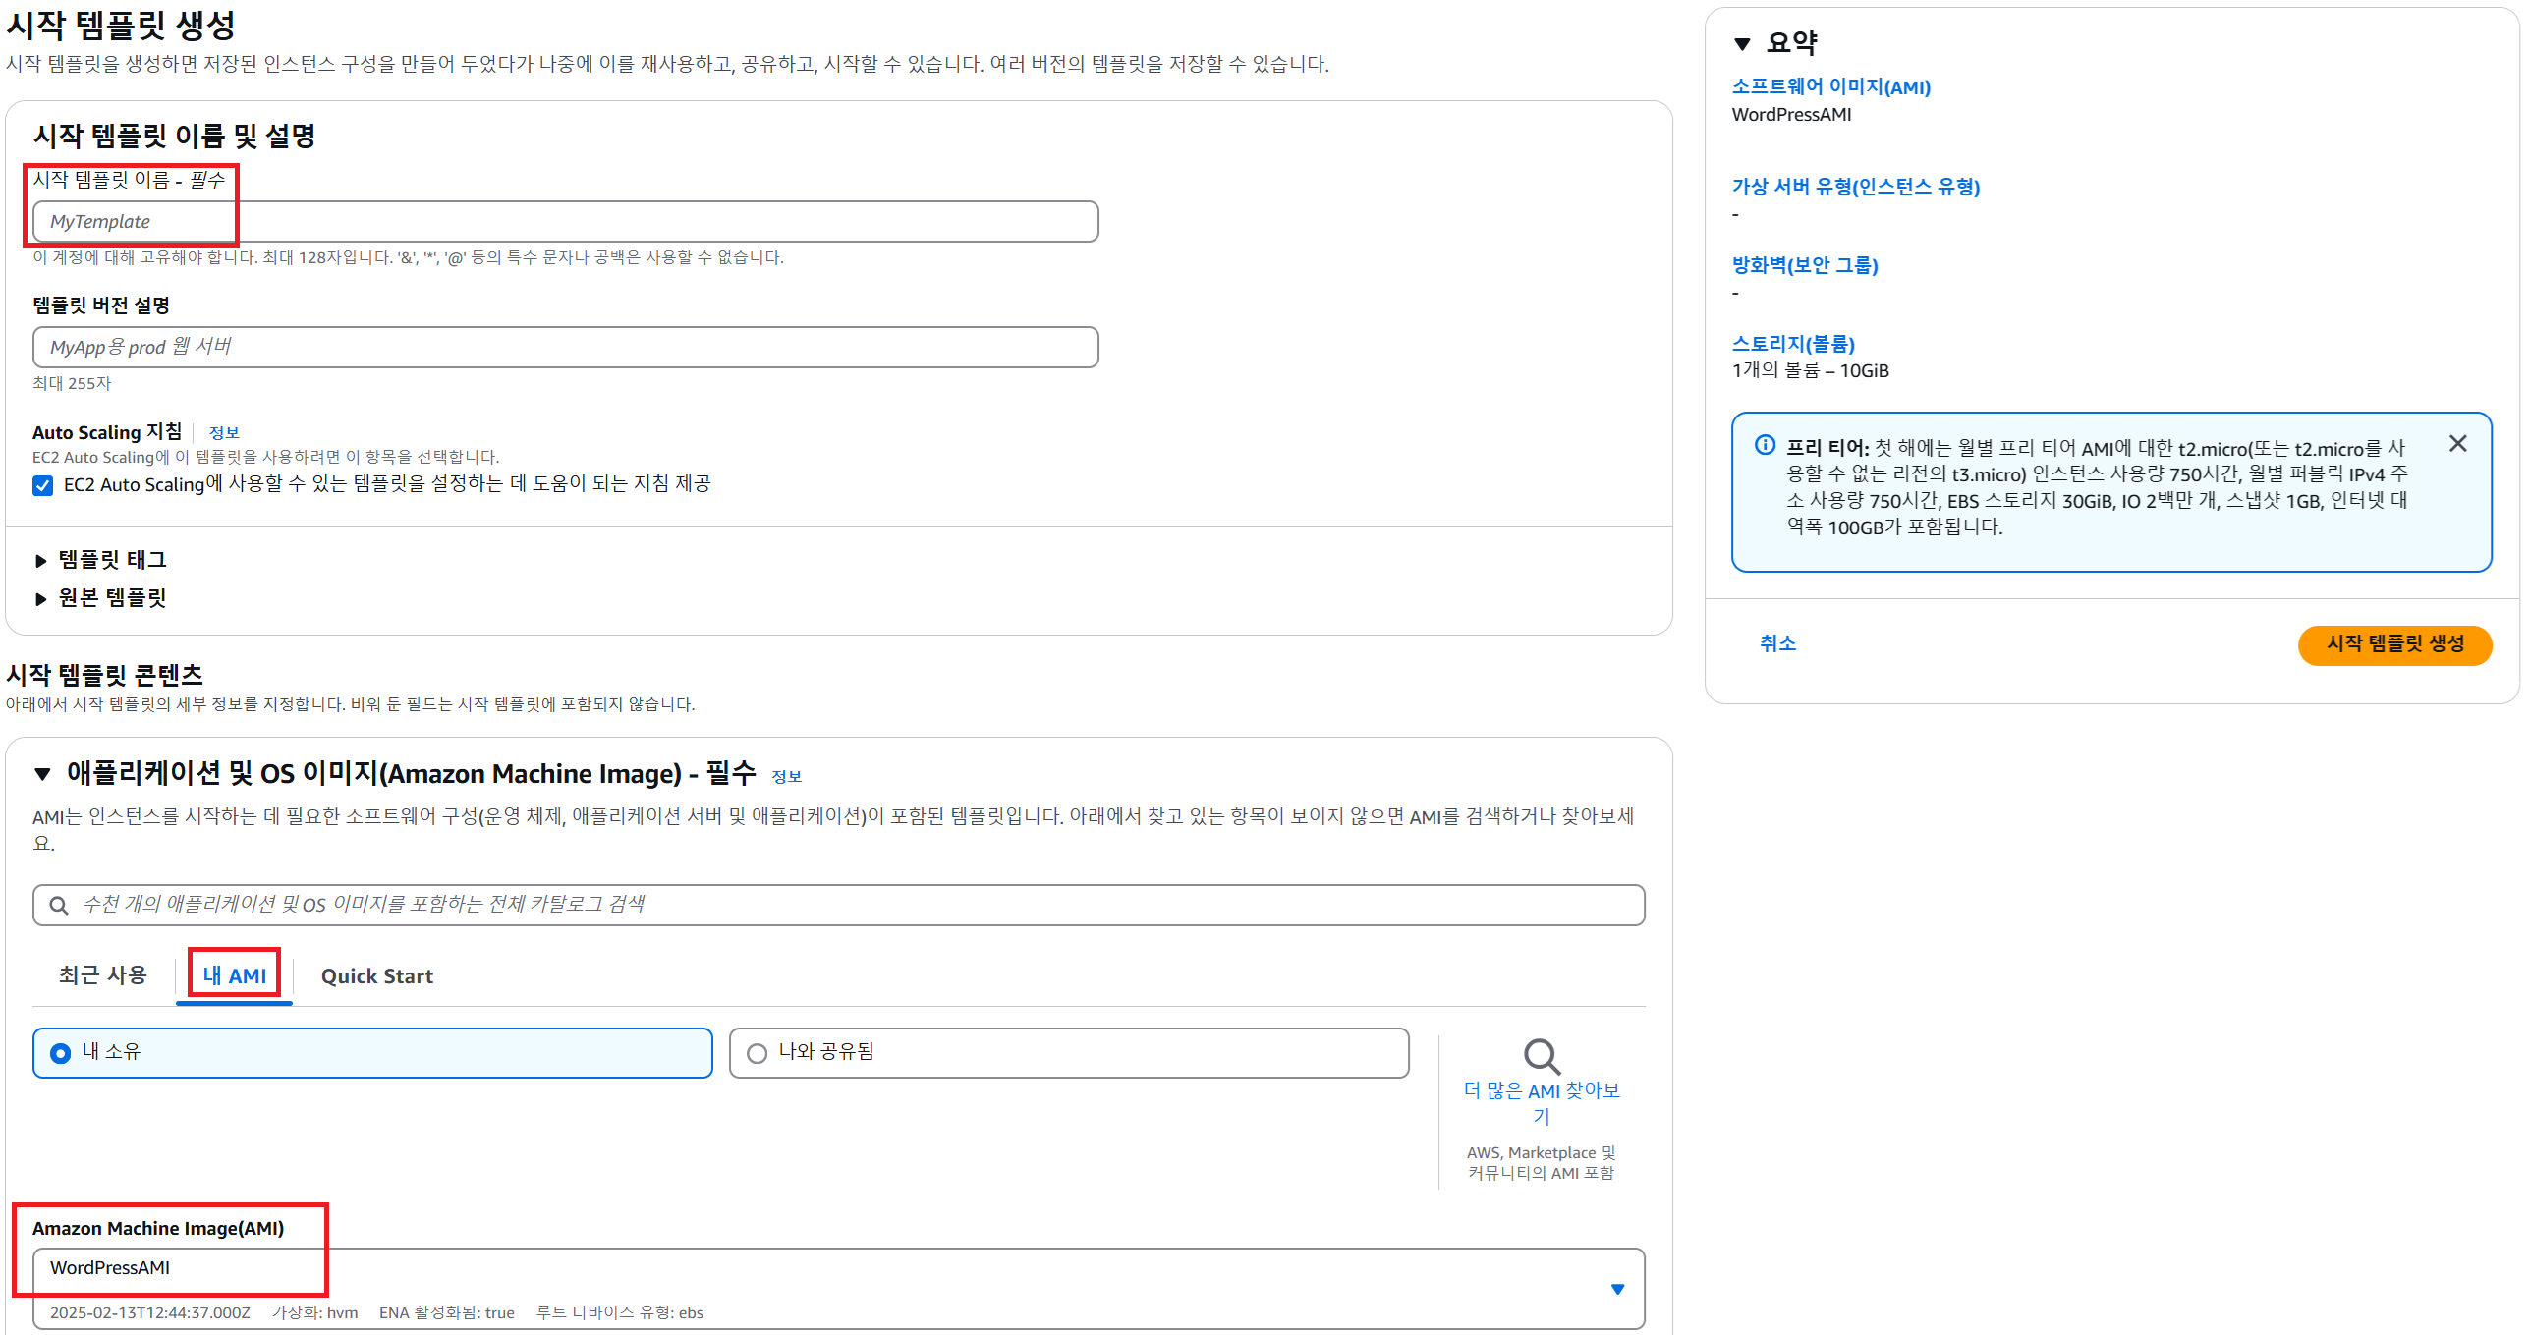
Task: Click the info icon in free tier notice
Action: (x=1765, y=445)
